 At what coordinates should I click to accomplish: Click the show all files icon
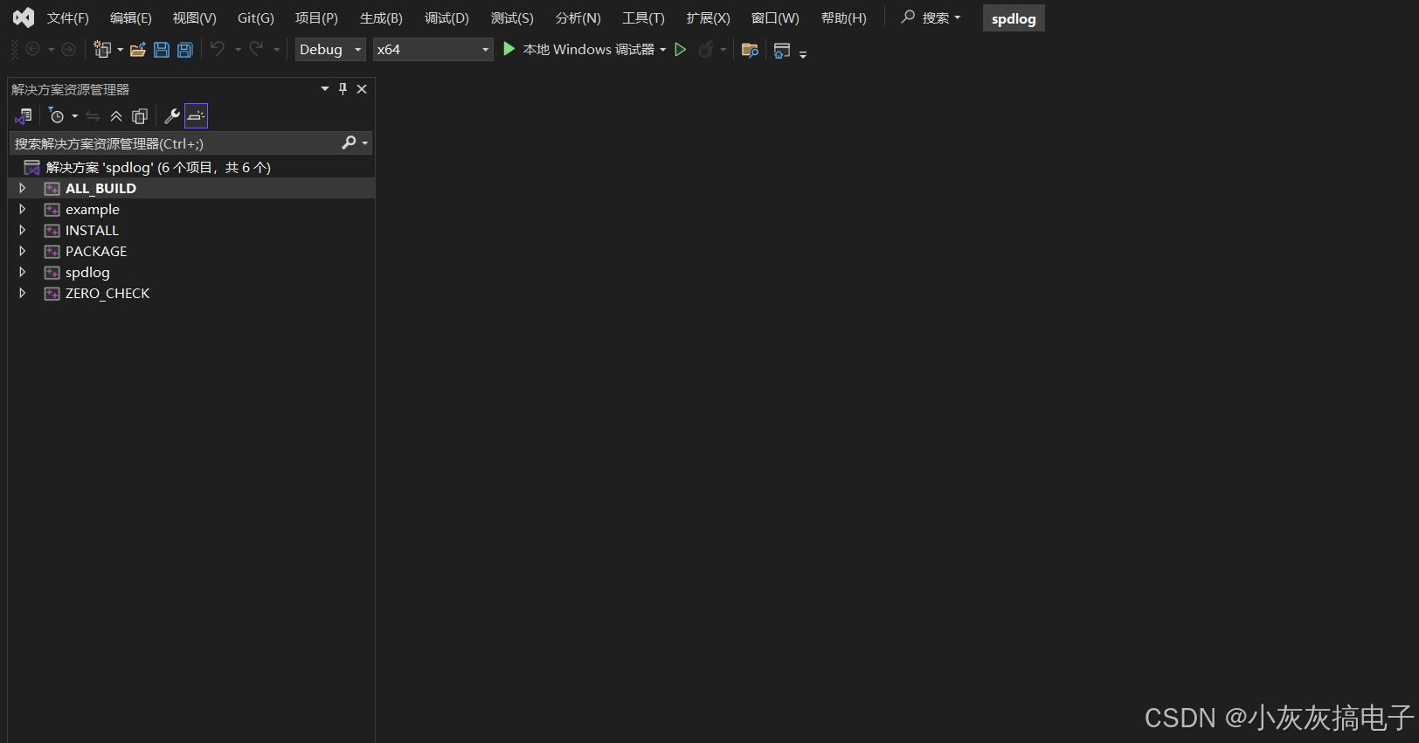click(x=140, y=116)
